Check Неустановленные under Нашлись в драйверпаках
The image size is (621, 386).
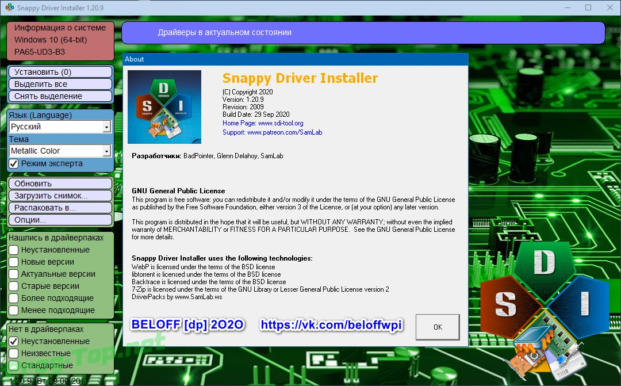(14, 250)
